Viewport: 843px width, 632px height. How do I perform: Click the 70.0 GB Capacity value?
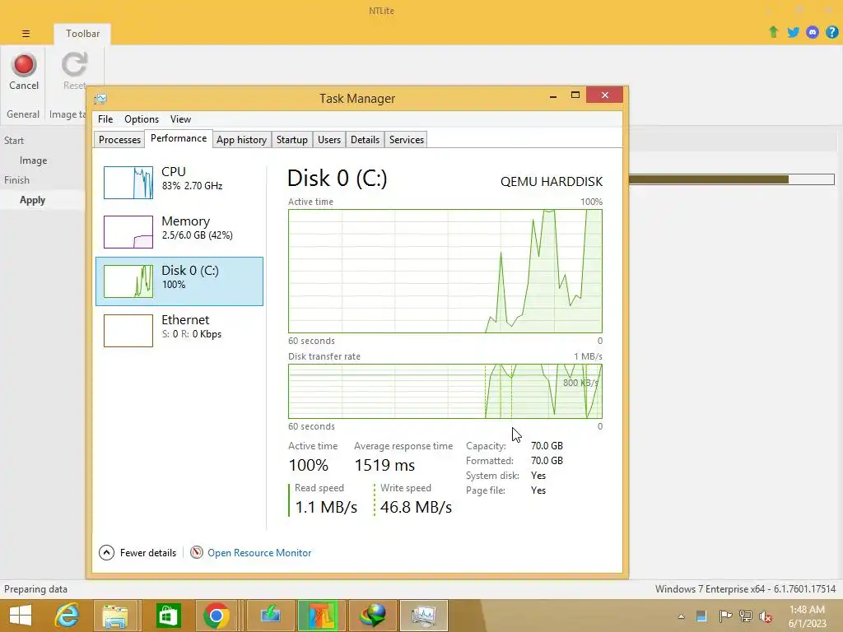[x=547, y=446]
